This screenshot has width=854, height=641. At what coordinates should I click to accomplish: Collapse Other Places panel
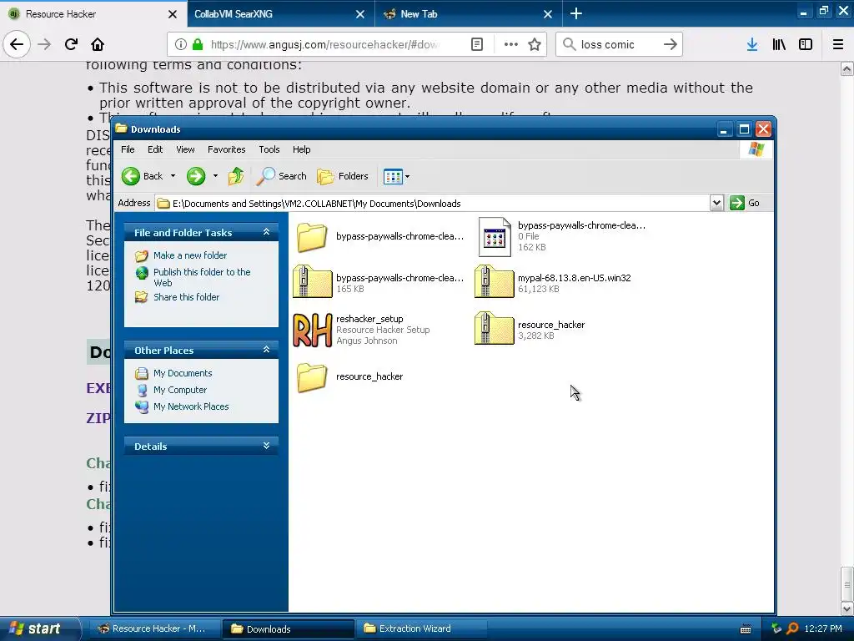coord(266,350)
